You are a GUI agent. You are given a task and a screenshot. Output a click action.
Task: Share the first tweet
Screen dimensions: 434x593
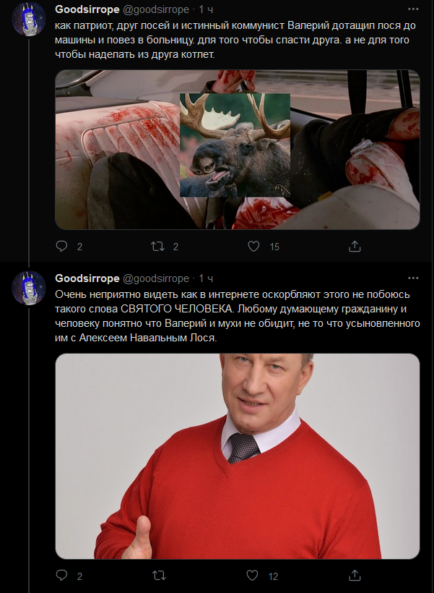click(353, 247)
